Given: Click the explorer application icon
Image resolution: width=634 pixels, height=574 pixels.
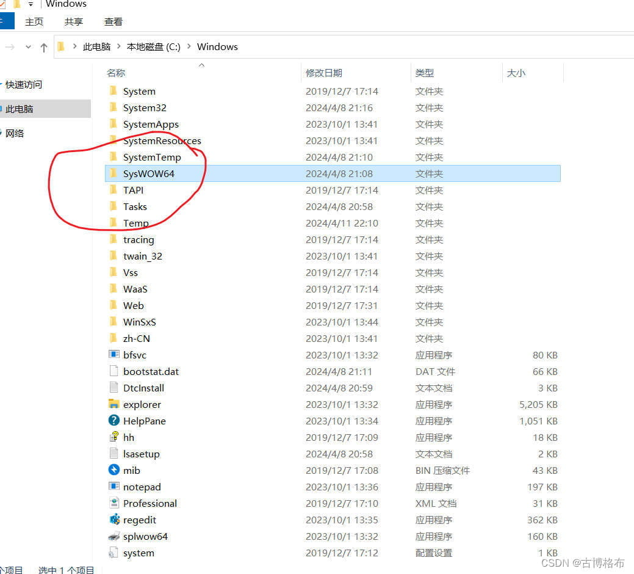Looking at the screenshot, I should [114, 404].
